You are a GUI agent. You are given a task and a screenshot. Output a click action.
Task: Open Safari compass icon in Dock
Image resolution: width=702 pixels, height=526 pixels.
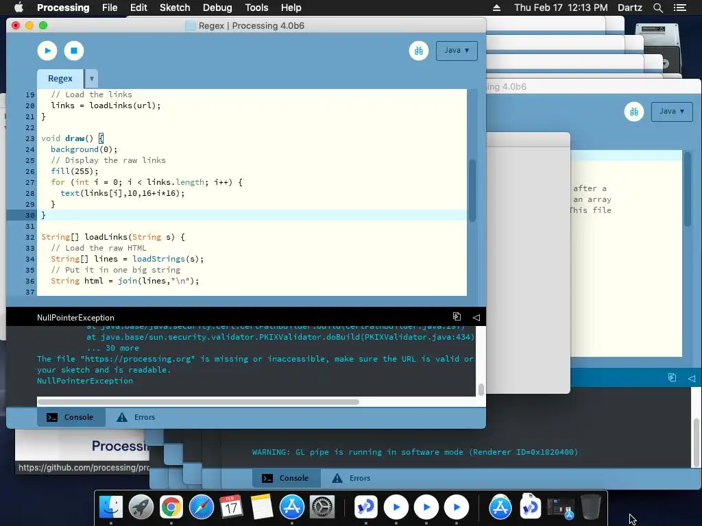202,508
